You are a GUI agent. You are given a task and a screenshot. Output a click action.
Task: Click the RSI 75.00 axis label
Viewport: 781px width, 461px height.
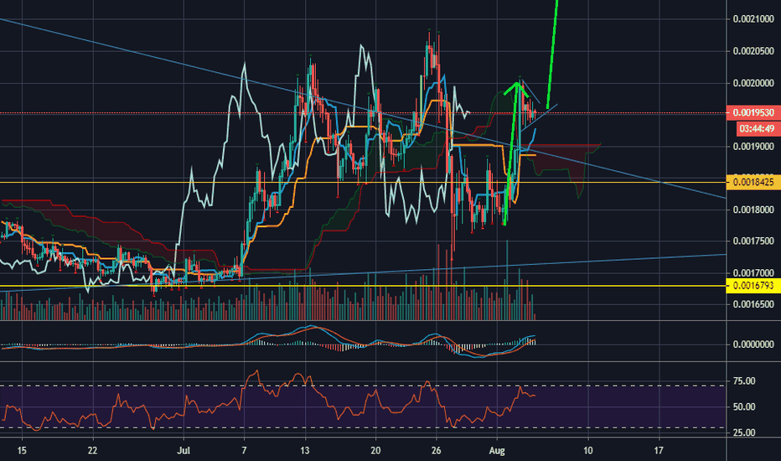pyautogui.click(x=744, y=381)
